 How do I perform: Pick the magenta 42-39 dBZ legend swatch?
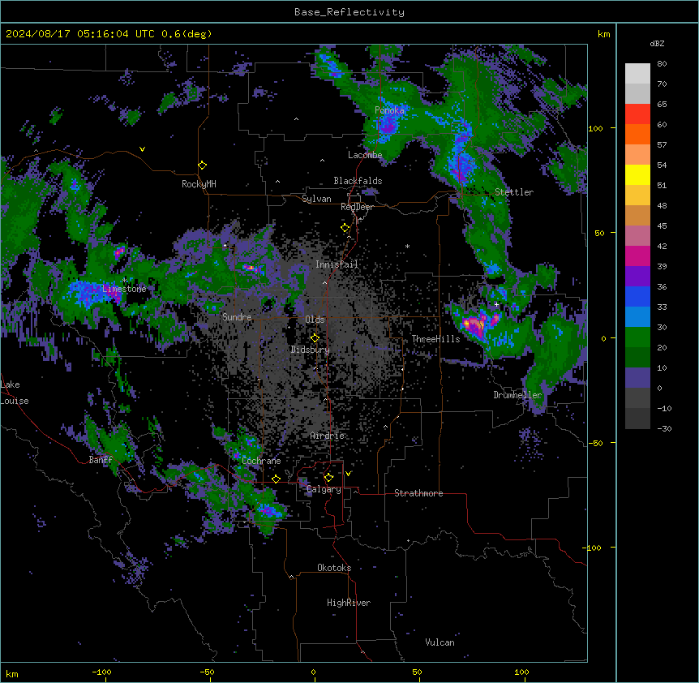[x=637, y=256]
